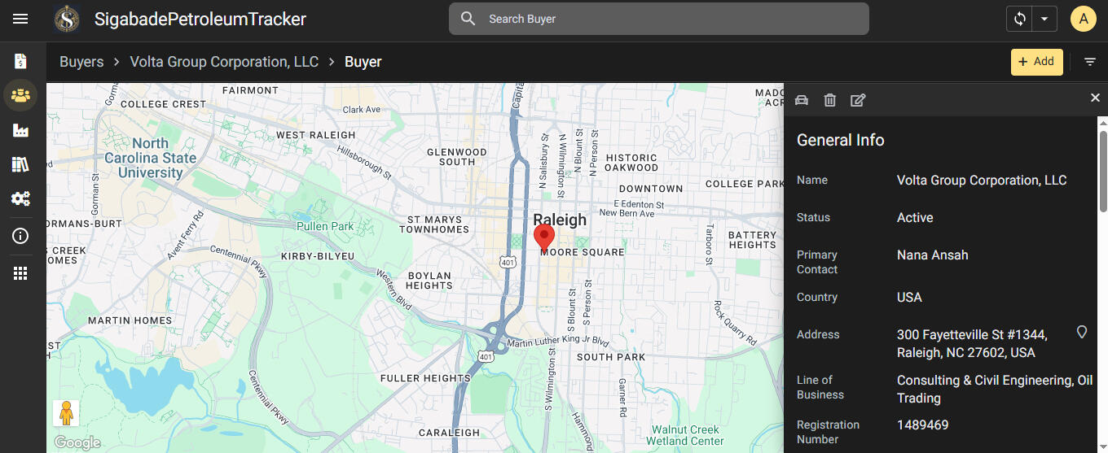Click the Search Buyer input field
This screenshot has width=1108, height=453.
coord(668,19)
